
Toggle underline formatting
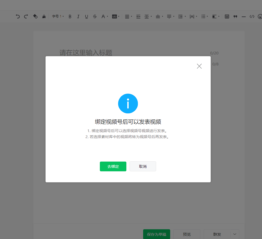click(86, 16)
